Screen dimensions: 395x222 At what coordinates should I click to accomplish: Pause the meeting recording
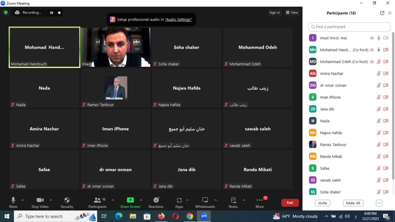(52, 12)
